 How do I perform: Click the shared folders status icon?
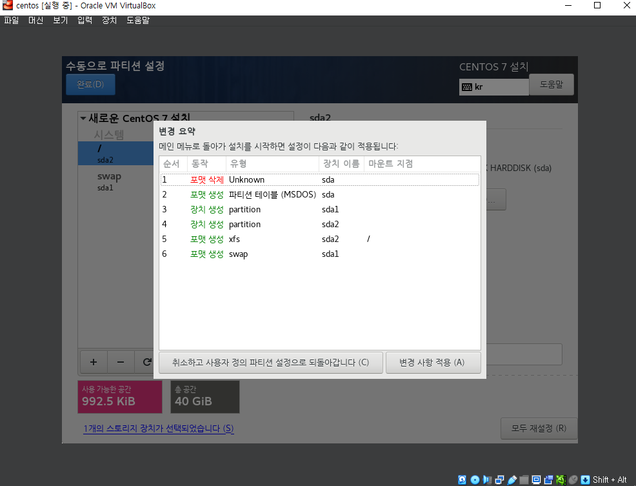point(524,480)
